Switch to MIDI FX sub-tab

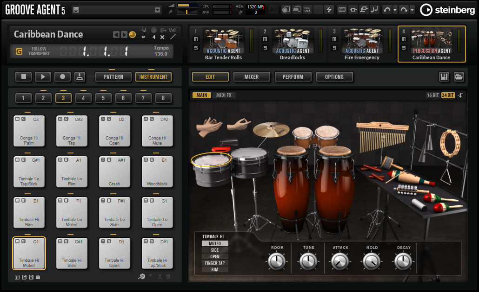point(224,95)
